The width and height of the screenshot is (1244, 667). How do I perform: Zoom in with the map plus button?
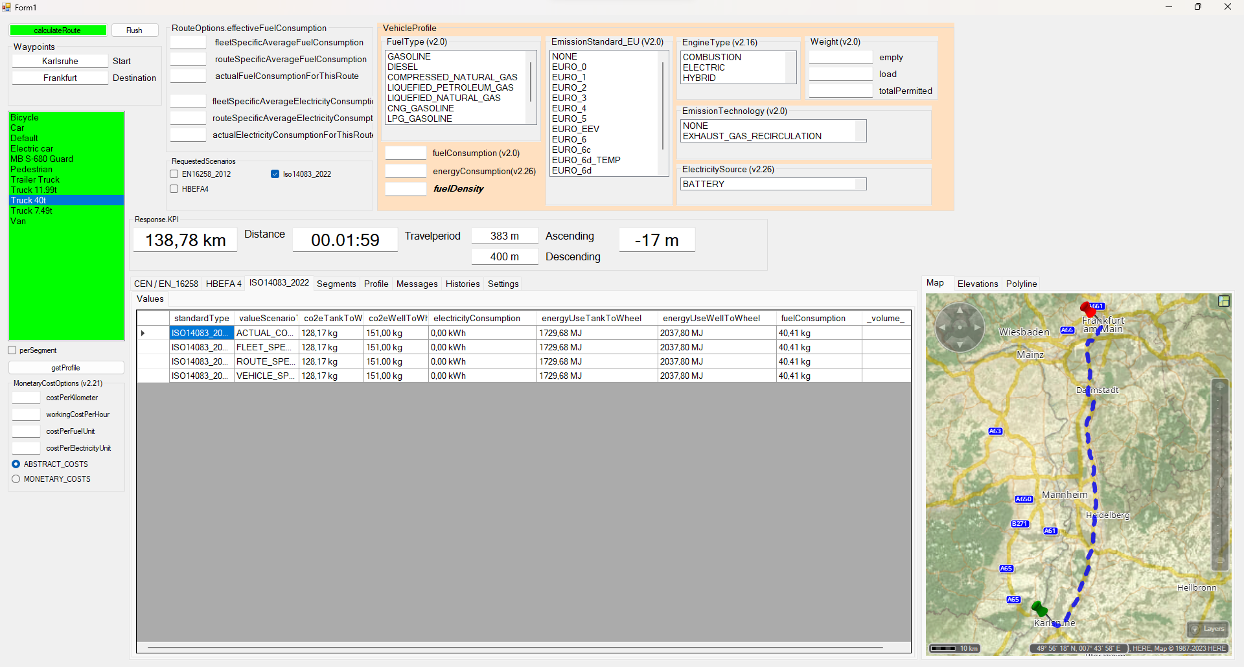click(1220, 387)
